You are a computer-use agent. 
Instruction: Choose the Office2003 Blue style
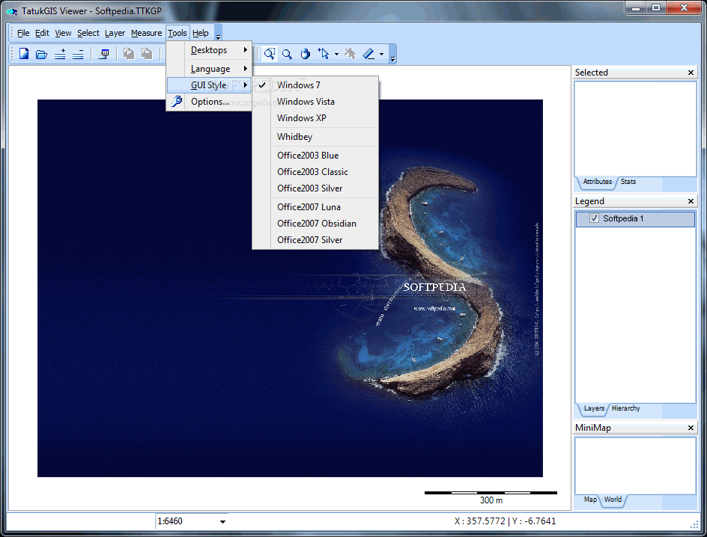(x=315, y=156)
